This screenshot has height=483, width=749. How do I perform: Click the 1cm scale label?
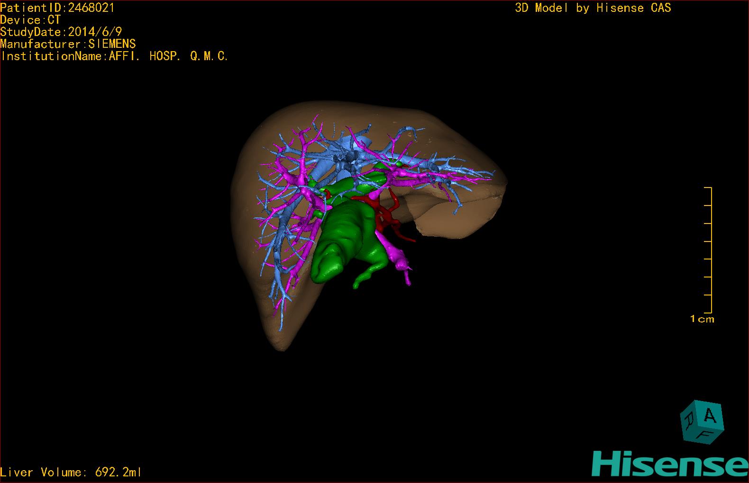[702, 319]
